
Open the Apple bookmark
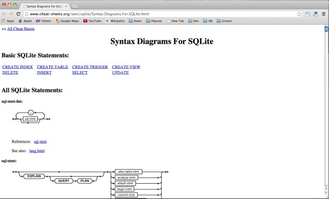(x=25, y=21)
